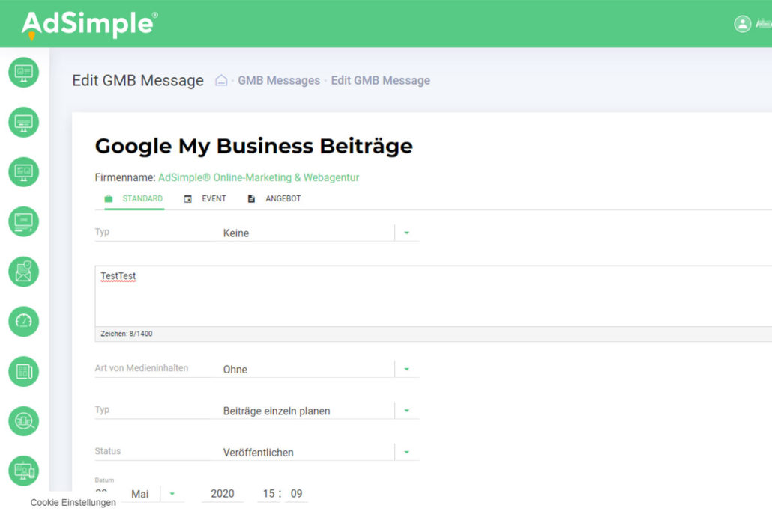
Task: Open the envelope with shield sidebar icon
Action: click(x=23, y=272)
